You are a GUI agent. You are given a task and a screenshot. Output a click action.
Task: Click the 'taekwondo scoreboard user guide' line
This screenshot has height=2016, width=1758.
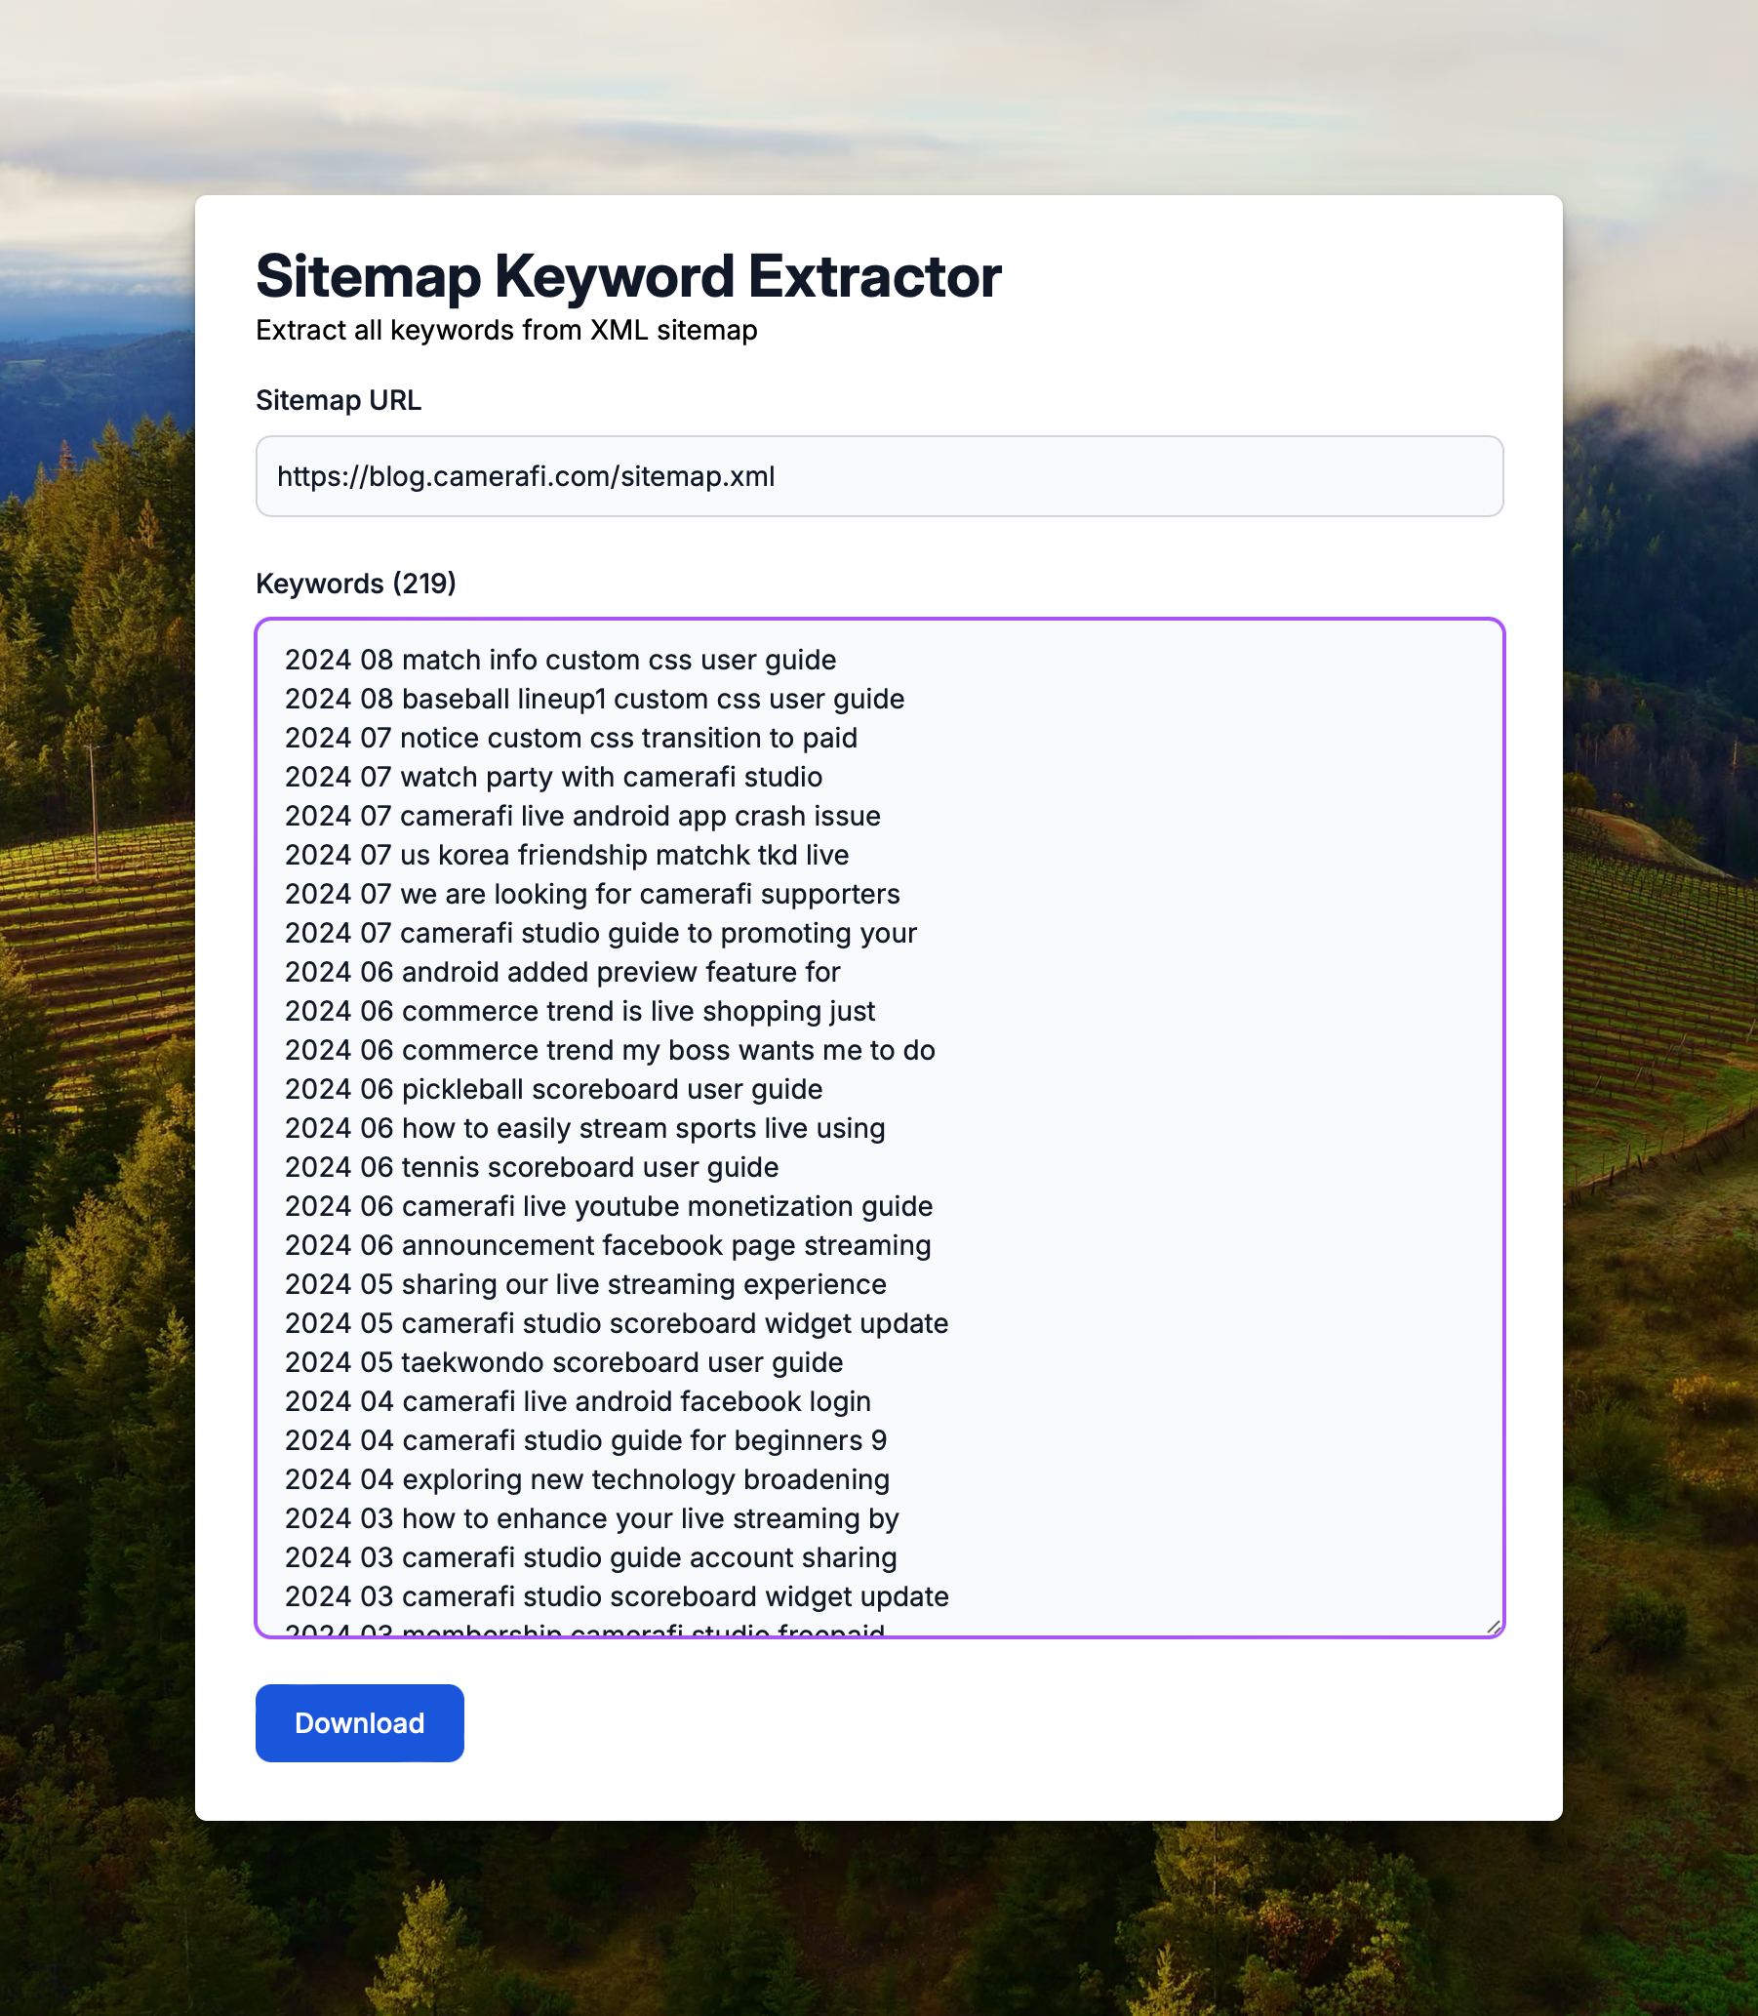point(564,1362)
